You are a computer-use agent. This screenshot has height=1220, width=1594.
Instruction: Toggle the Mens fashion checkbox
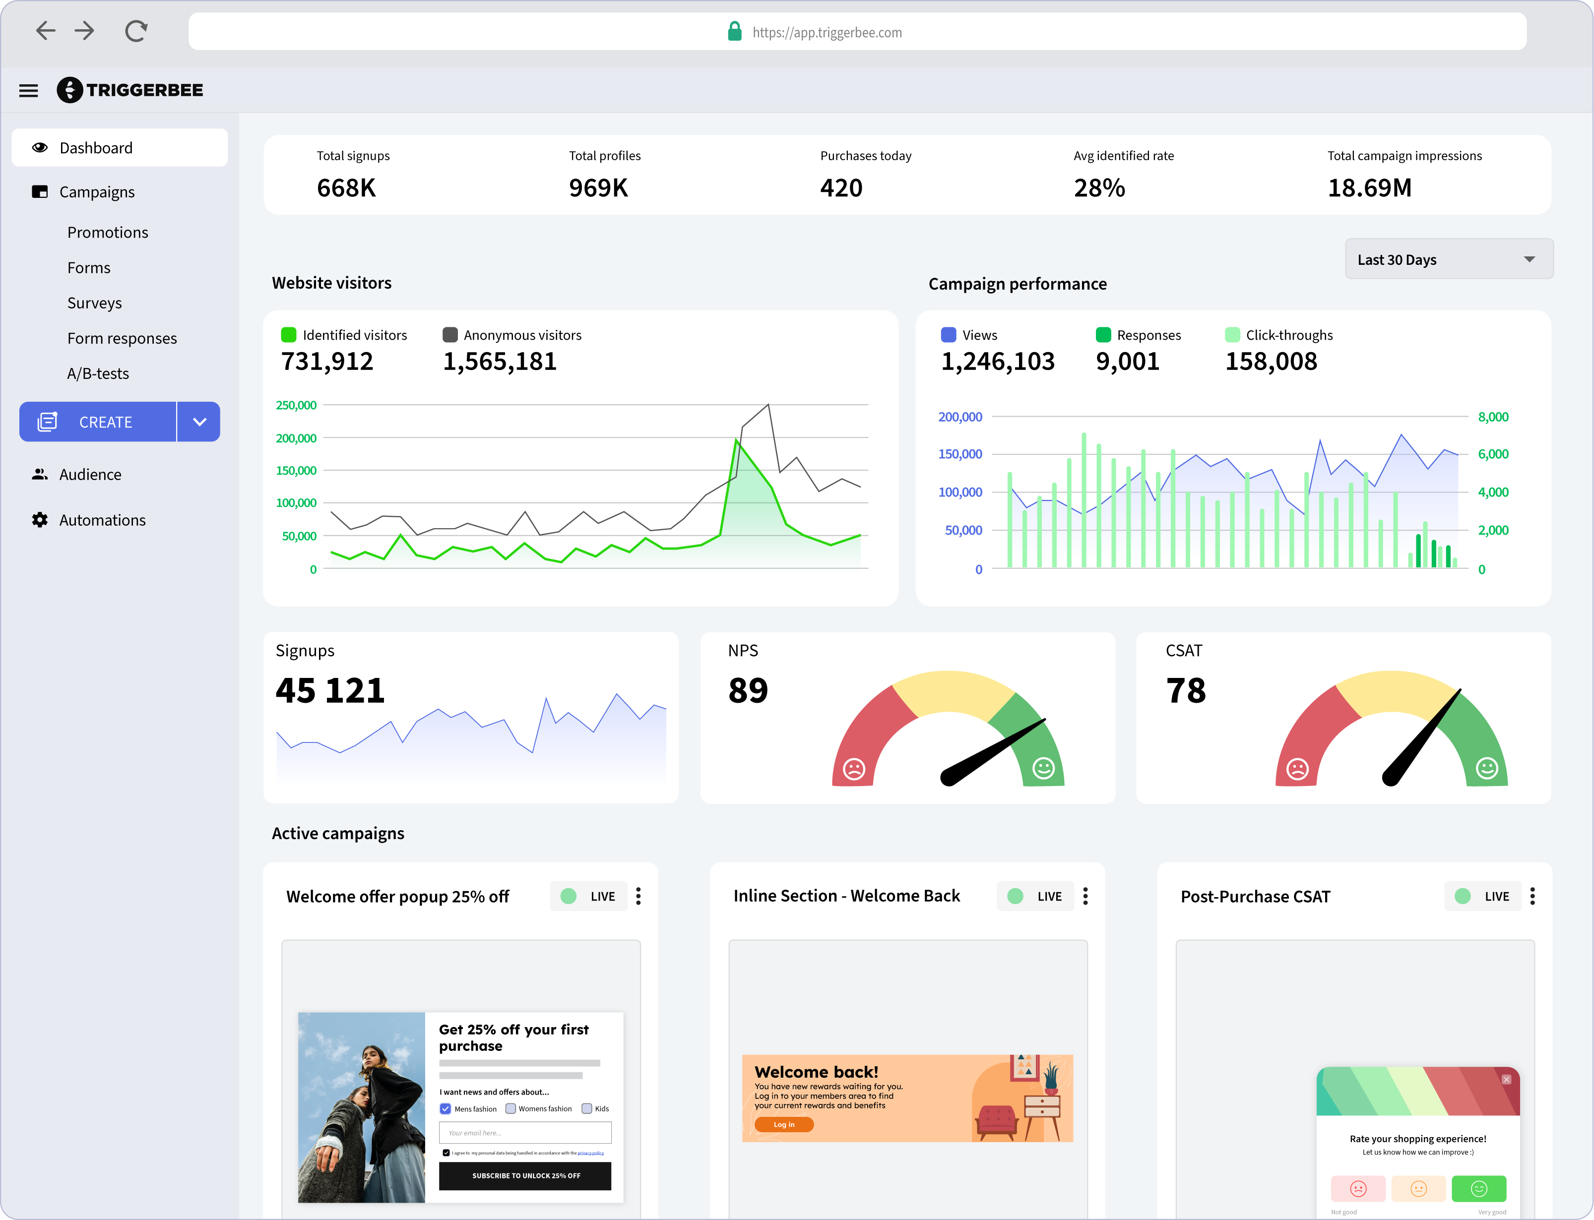[x=446, y=1109]
